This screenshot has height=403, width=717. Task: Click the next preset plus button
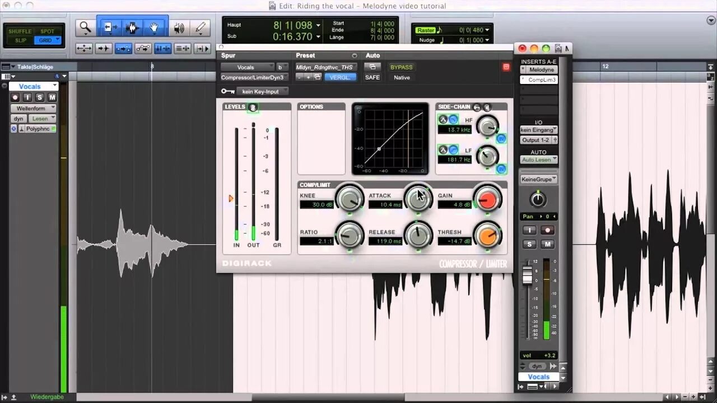point(308,77)
